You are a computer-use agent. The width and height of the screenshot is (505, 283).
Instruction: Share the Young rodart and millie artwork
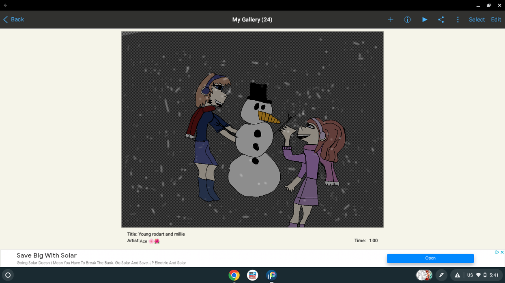(441, 19)
